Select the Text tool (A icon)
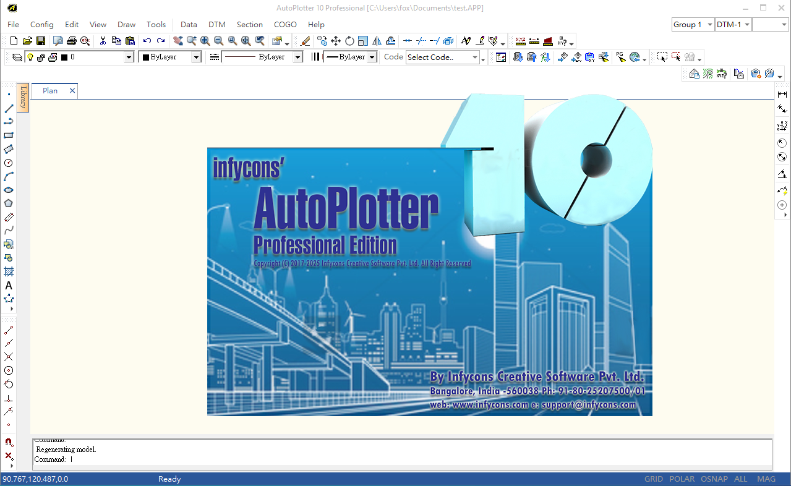Screen dimensions: 791x486 tap(9, 286)
